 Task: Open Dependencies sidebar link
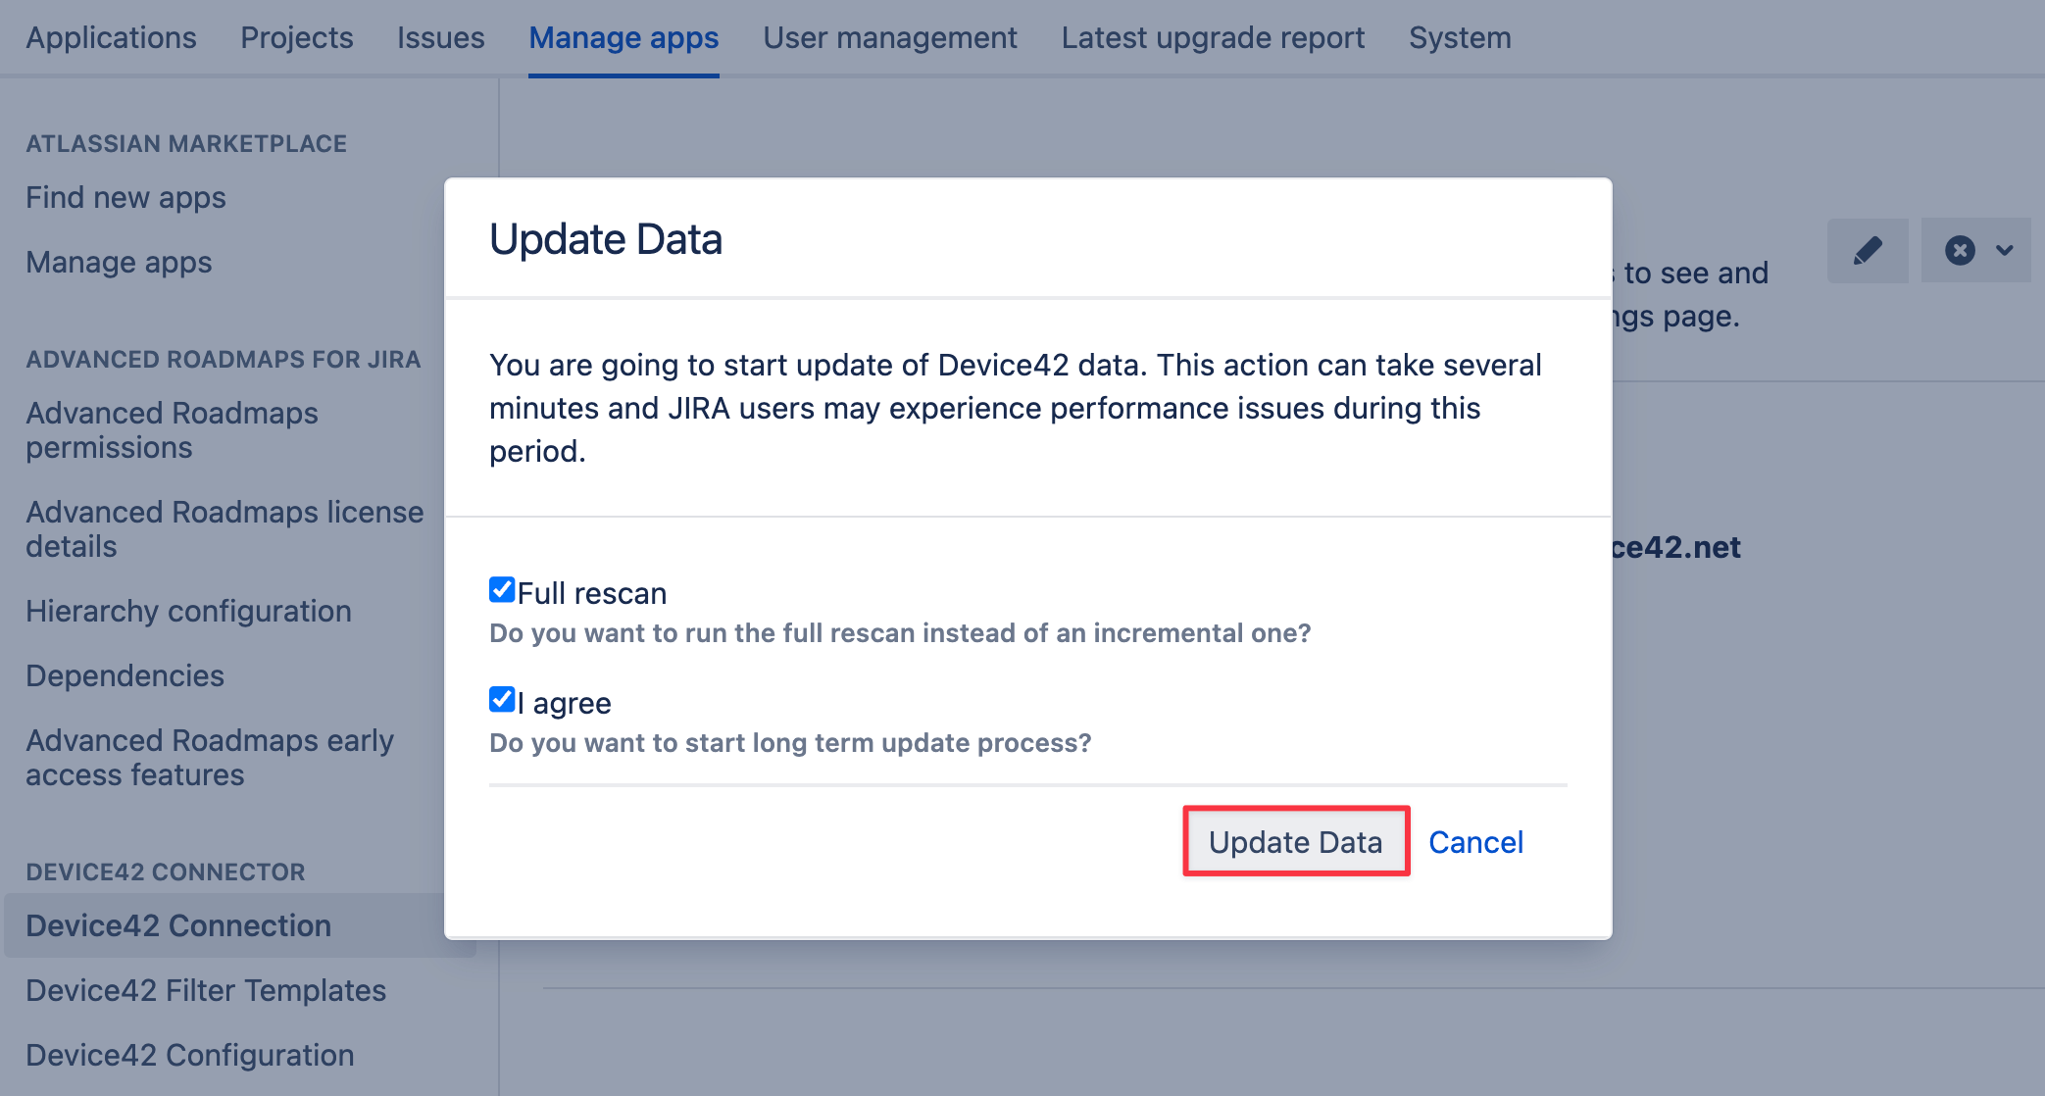click(125, 675)
